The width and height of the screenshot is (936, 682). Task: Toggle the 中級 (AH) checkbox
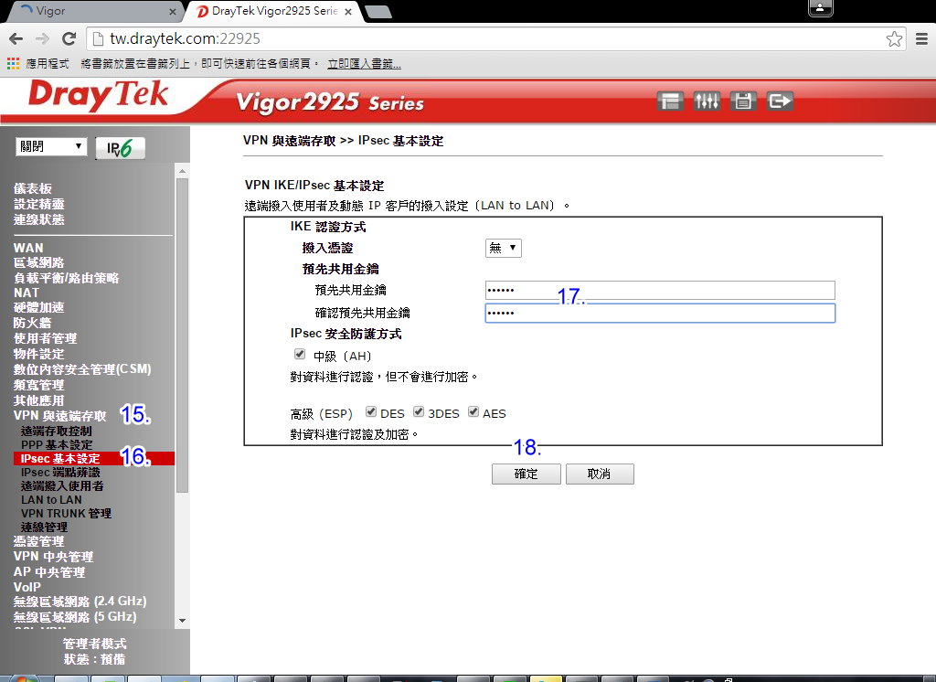[x=299, y=355]
